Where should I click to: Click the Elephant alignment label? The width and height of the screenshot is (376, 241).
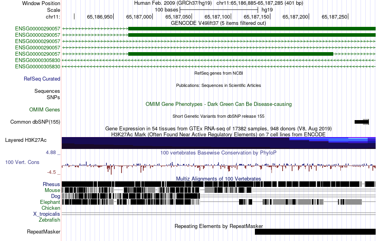click(50, 202)
